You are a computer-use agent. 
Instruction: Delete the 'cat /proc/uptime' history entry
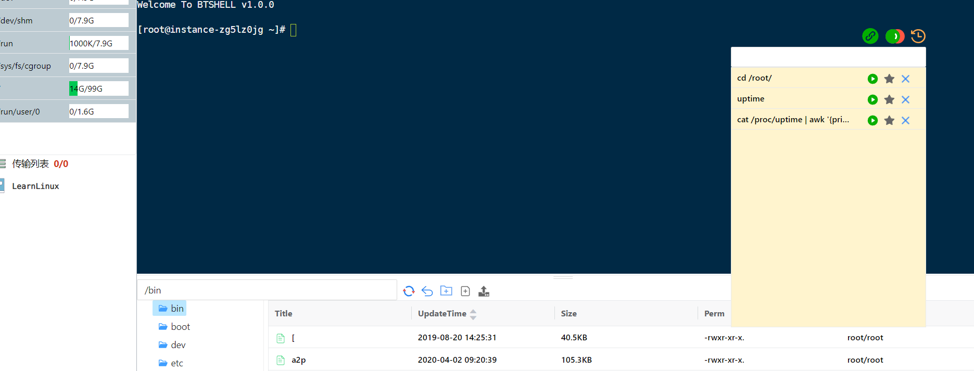905,120
